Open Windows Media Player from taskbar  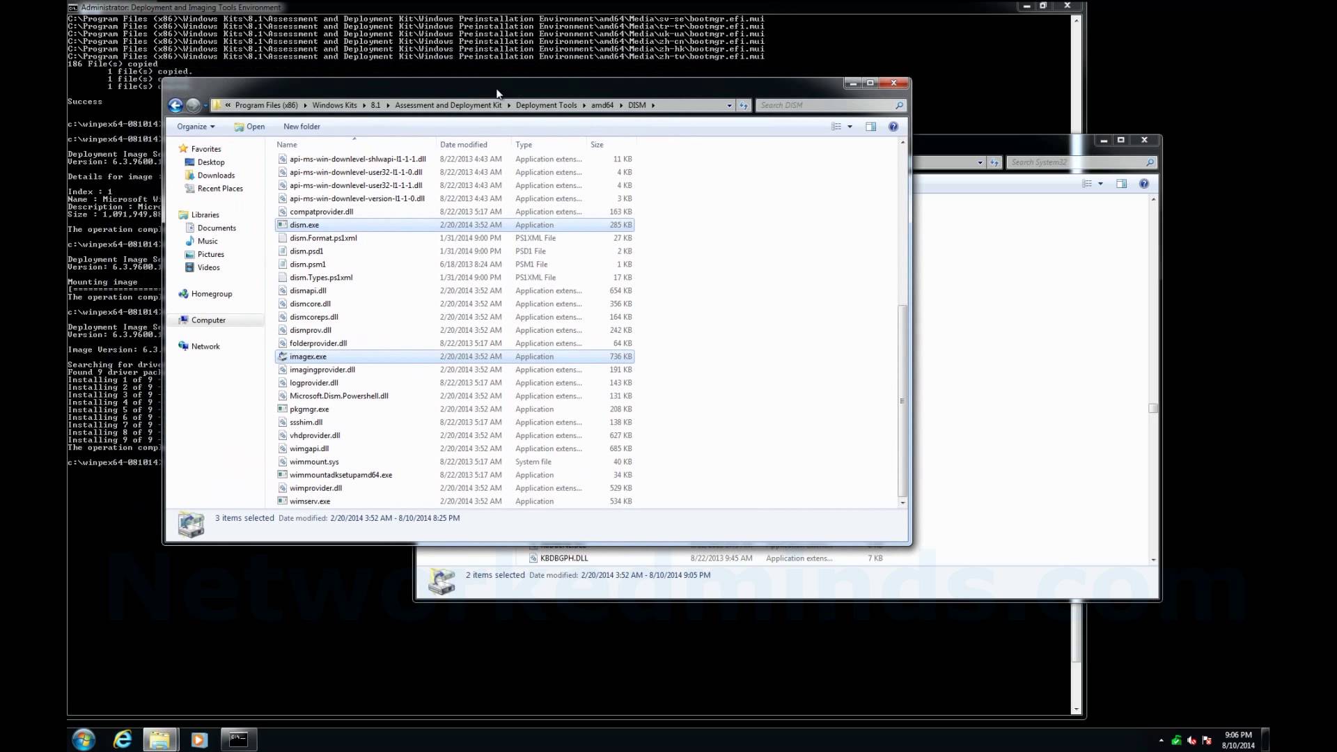point(200,739)
